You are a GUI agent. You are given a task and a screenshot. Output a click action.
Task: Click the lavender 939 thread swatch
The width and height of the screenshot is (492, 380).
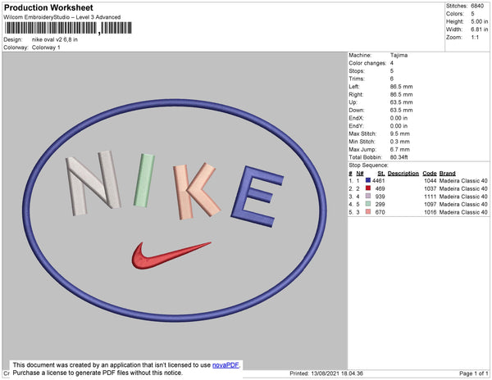[x=368, y=196]
